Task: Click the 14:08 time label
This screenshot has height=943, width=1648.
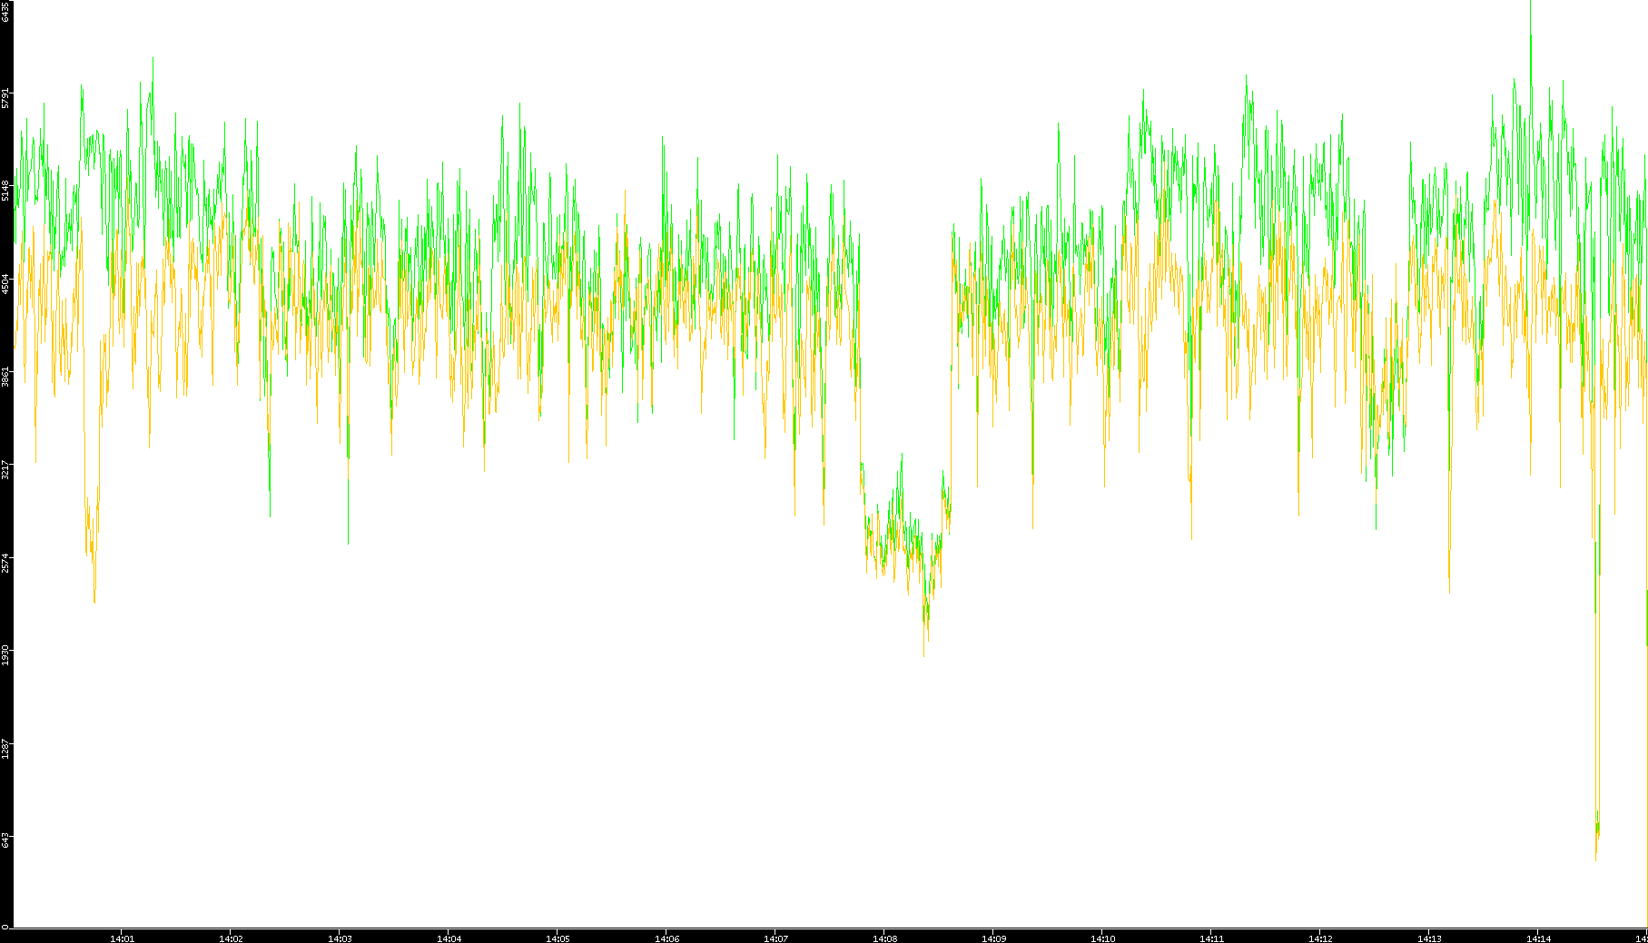Action: [x=884, y=938]
